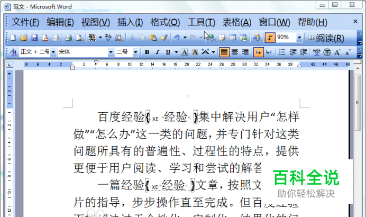The height and width of the screenshot is (217, 366).
Task: Toggle underline formatting
Action: pos(168,52)
